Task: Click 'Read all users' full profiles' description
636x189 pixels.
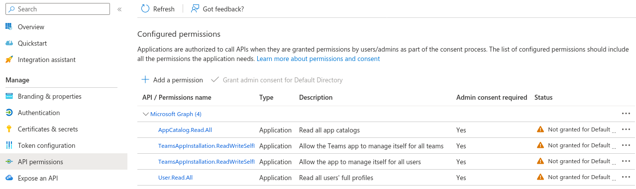Action: 336,178
